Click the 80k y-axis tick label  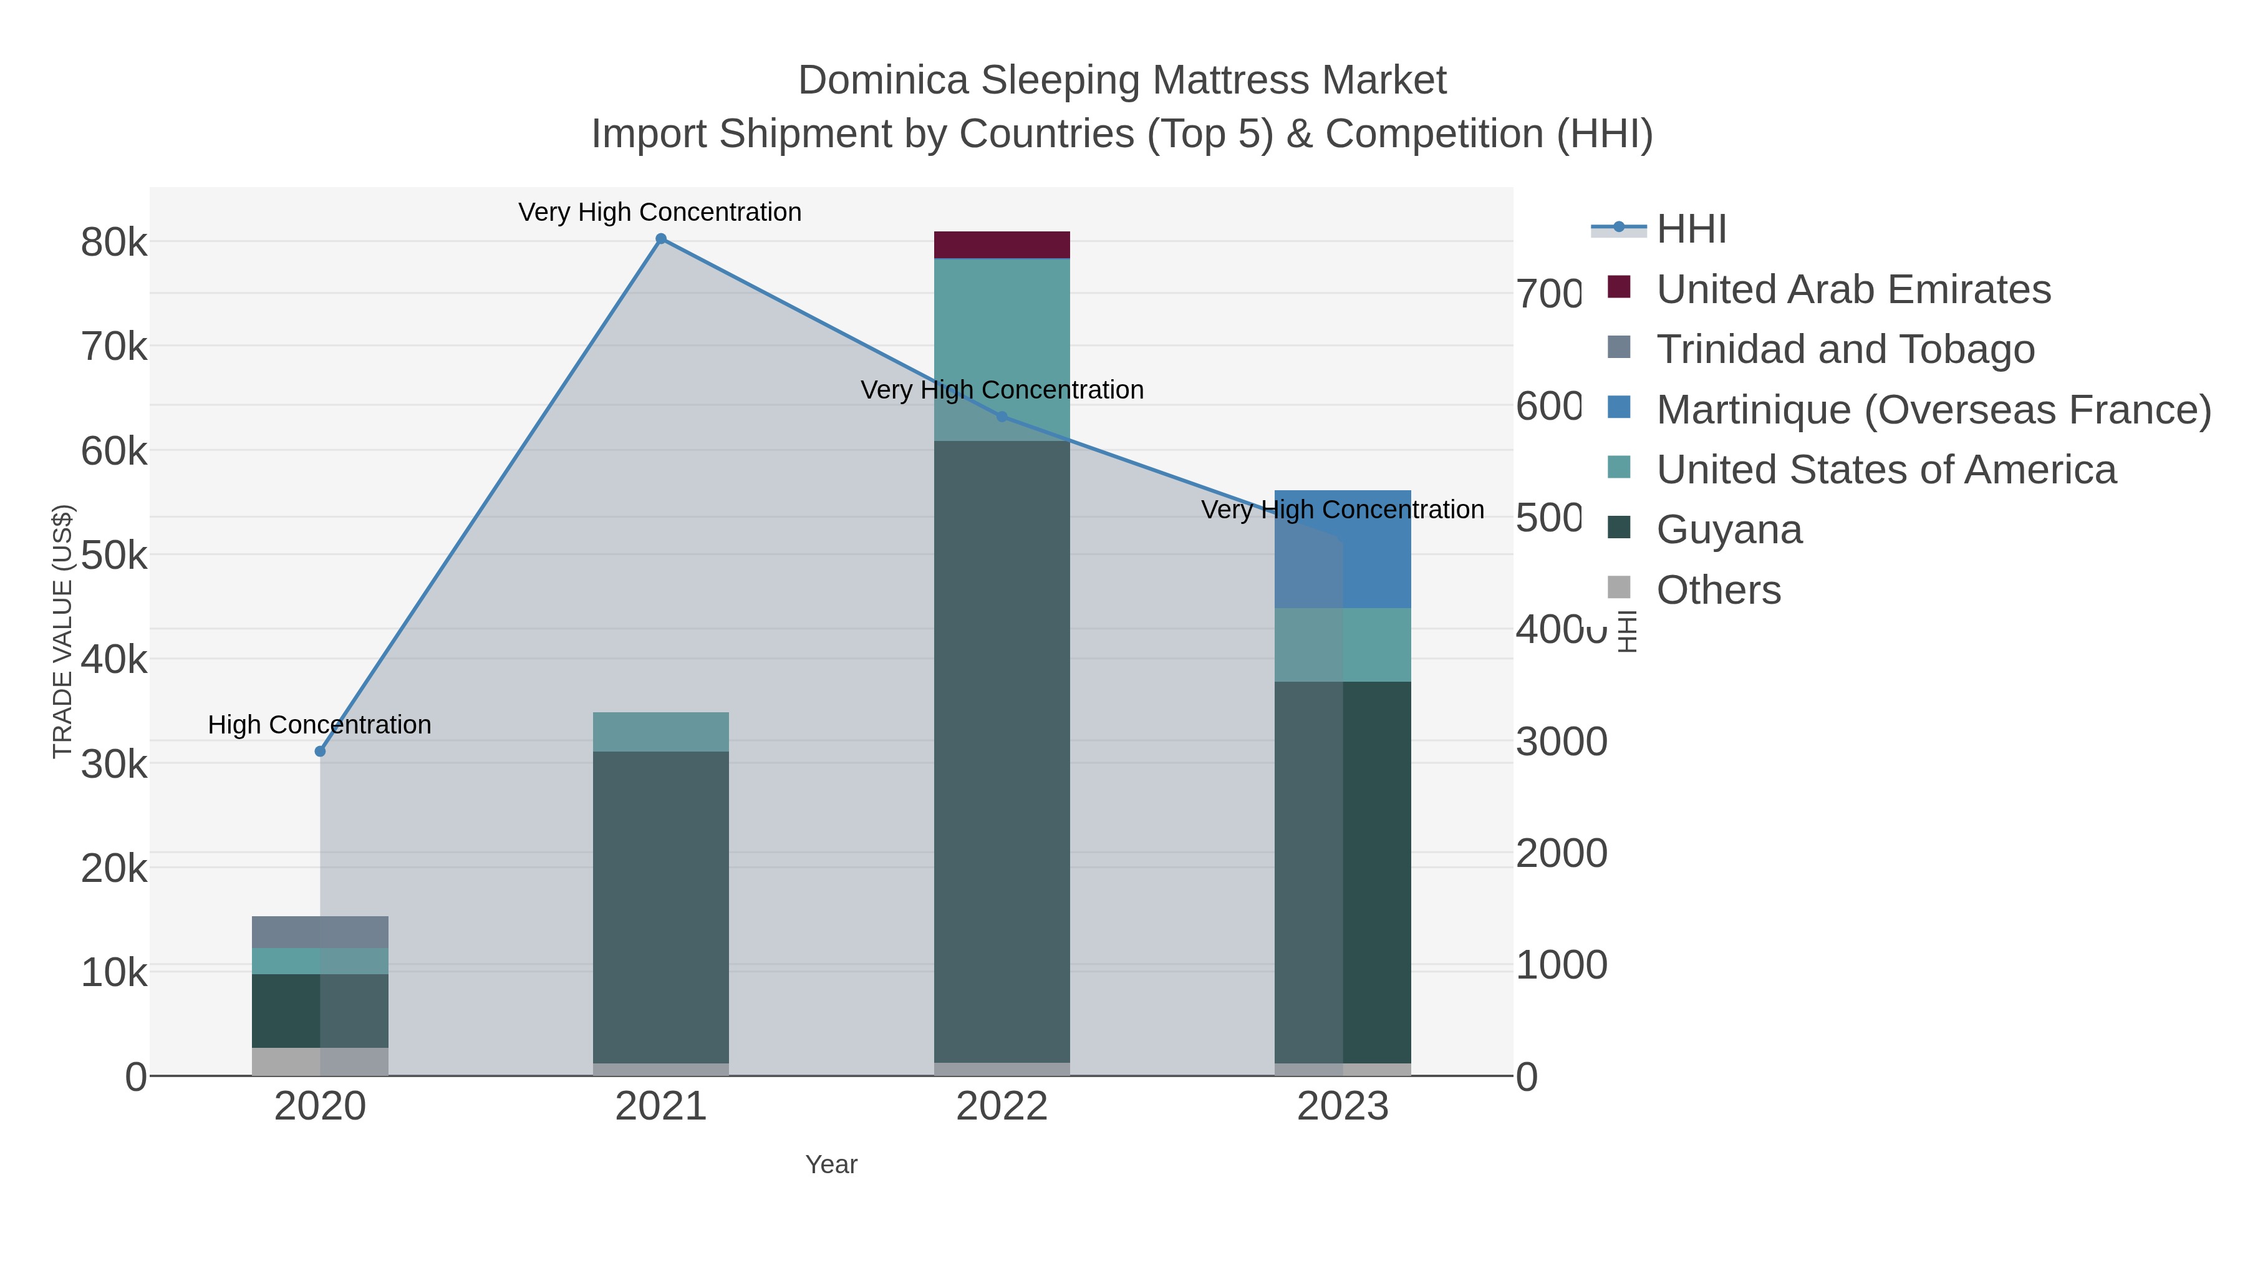114,243
